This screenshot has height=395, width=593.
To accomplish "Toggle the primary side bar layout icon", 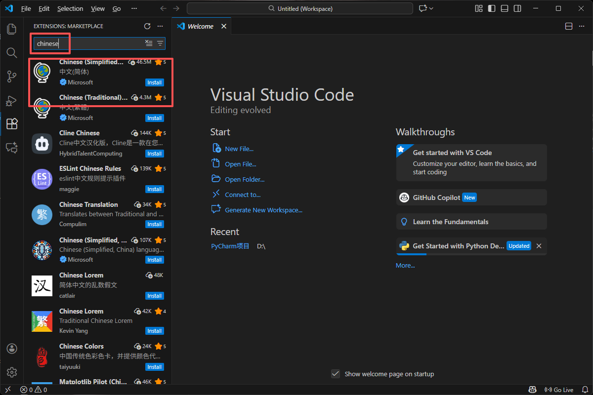I will click(491, 8).
